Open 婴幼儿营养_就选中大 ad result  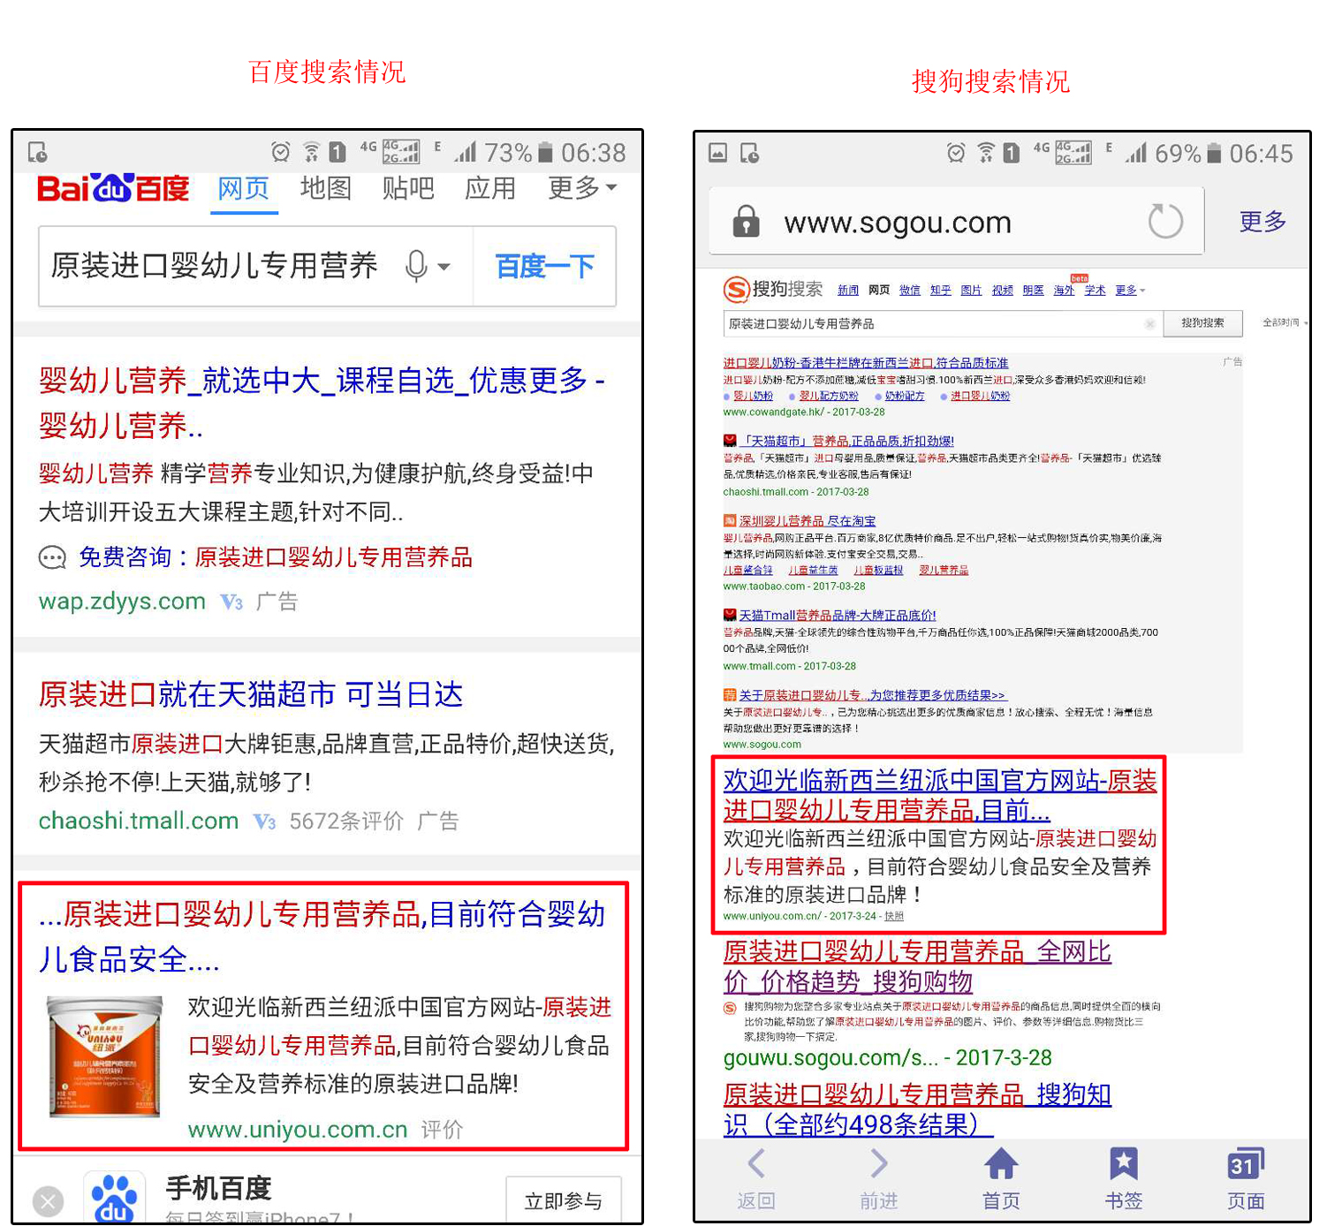[322, 403]
